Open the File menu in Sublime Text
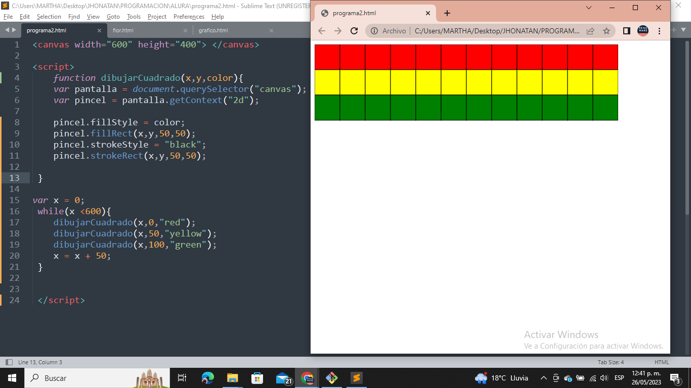The width and height of the screenshot is (691, 388). coord(8,17)
